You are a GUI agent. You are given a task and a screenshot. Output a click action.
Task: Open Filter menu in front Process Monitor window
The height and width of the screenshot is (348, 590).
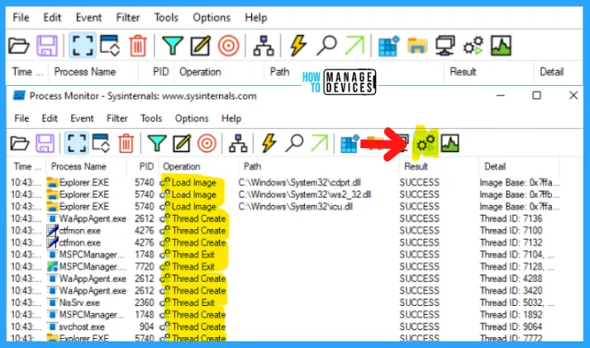pos(117,118)
